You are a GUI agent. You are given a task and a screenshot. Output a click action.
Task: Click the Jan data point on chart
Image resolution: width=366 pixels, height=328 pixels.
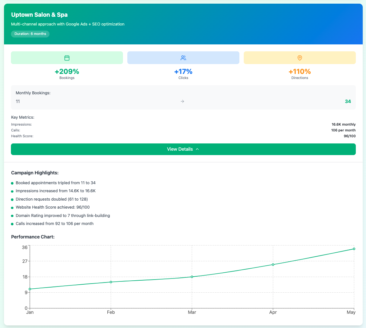tap(29, 289)
